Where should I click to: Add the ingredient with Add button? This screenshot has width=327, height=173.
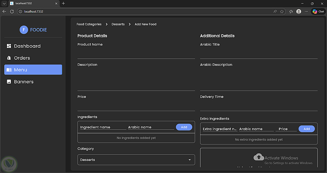184,127
